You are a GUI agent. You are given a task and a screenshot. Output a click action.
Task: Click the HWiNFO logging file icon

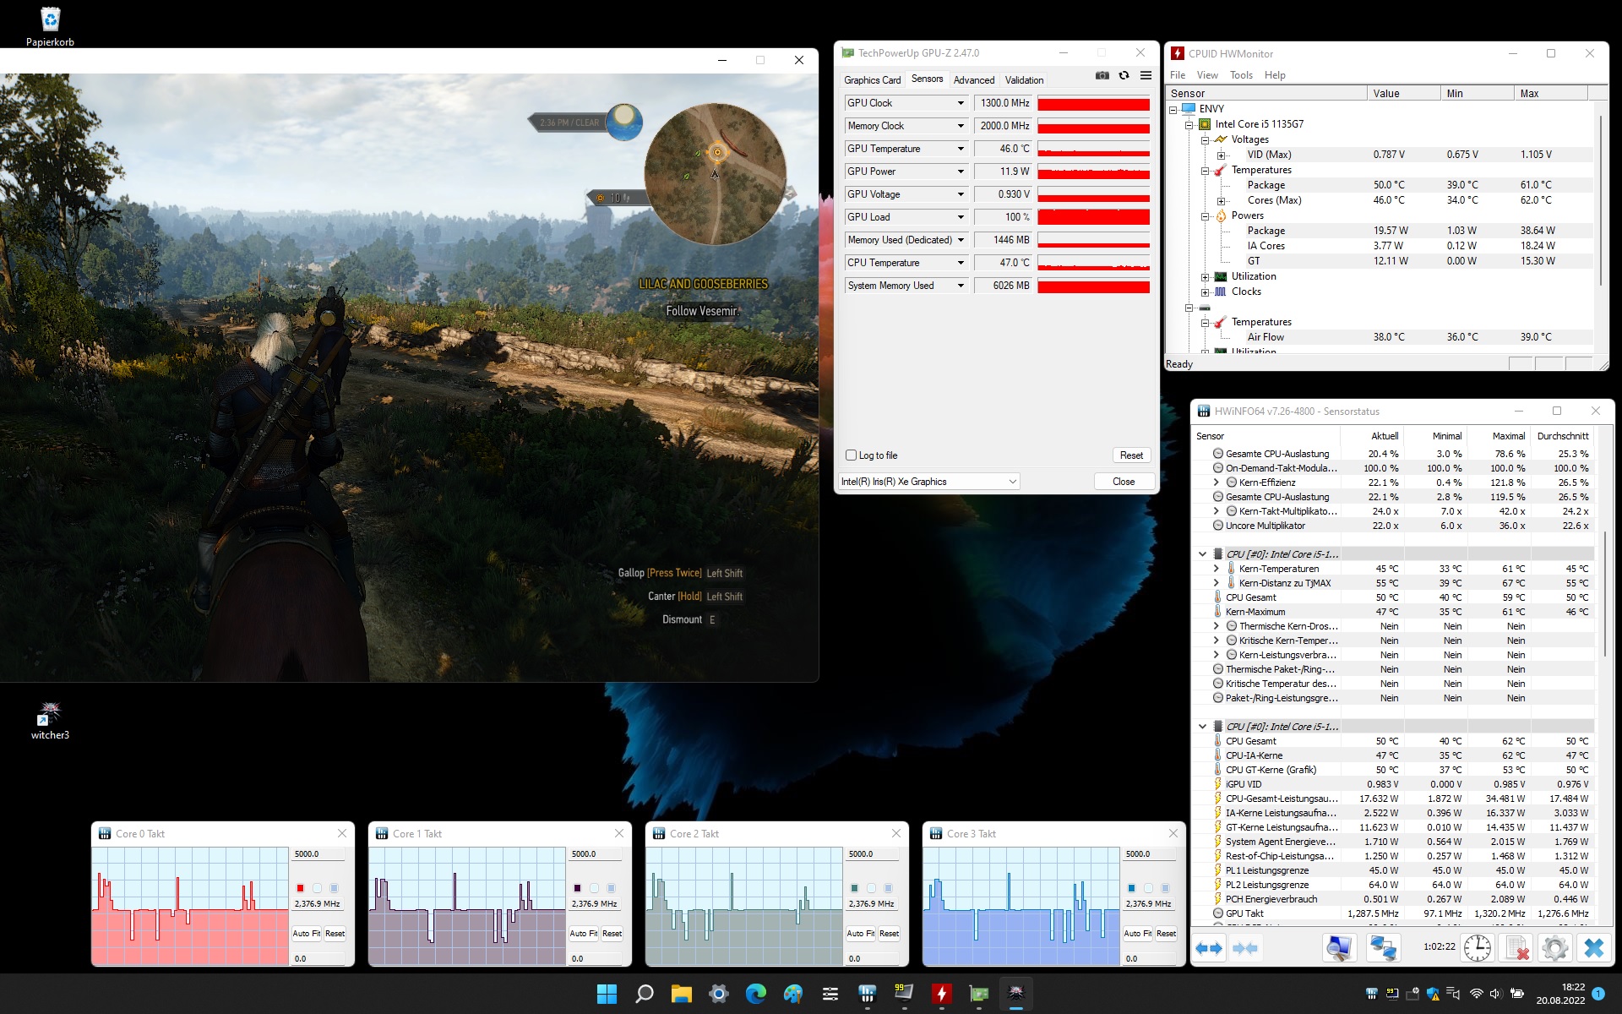(x=1517, y=948)
